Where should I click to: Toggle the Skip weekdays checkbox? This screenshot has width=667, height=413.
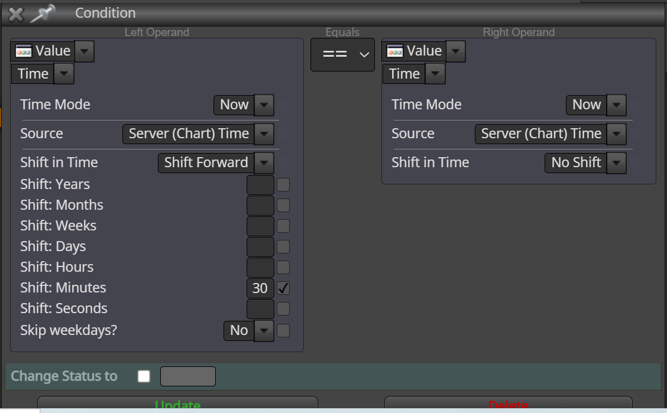283,330
